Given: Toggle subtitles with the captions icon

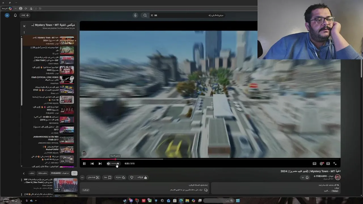Looking at the screenshot, I should 315,163.
